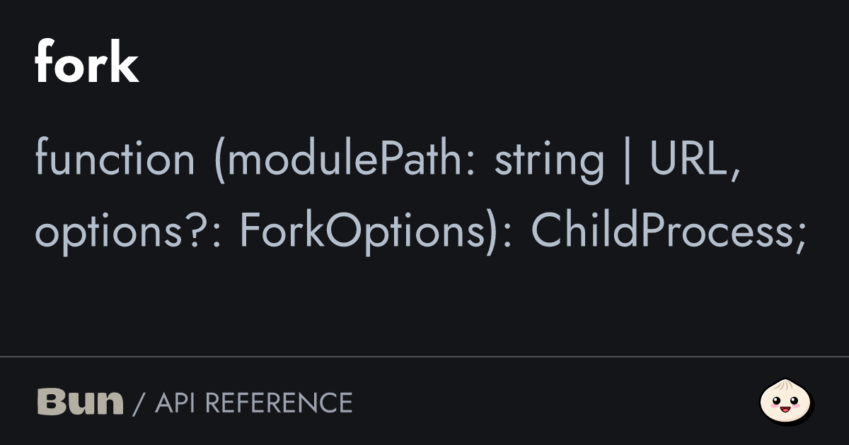The width and height of the screenshot is (849, 445).
Task: Click the pipe union symbol between string and URL
Action: point(627,160)
